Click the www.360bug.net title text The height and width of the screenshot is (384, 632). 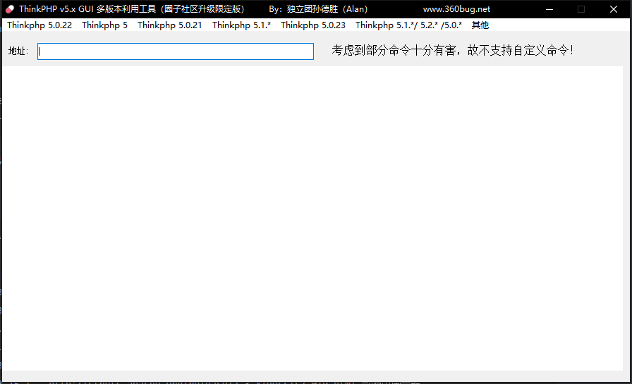[456, 9]
